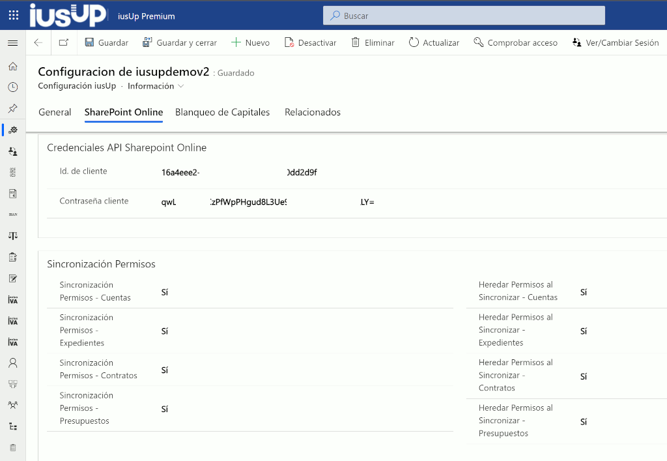
Task: Open the hierarchy tree sidebar icon
Action: coord(13,426)
